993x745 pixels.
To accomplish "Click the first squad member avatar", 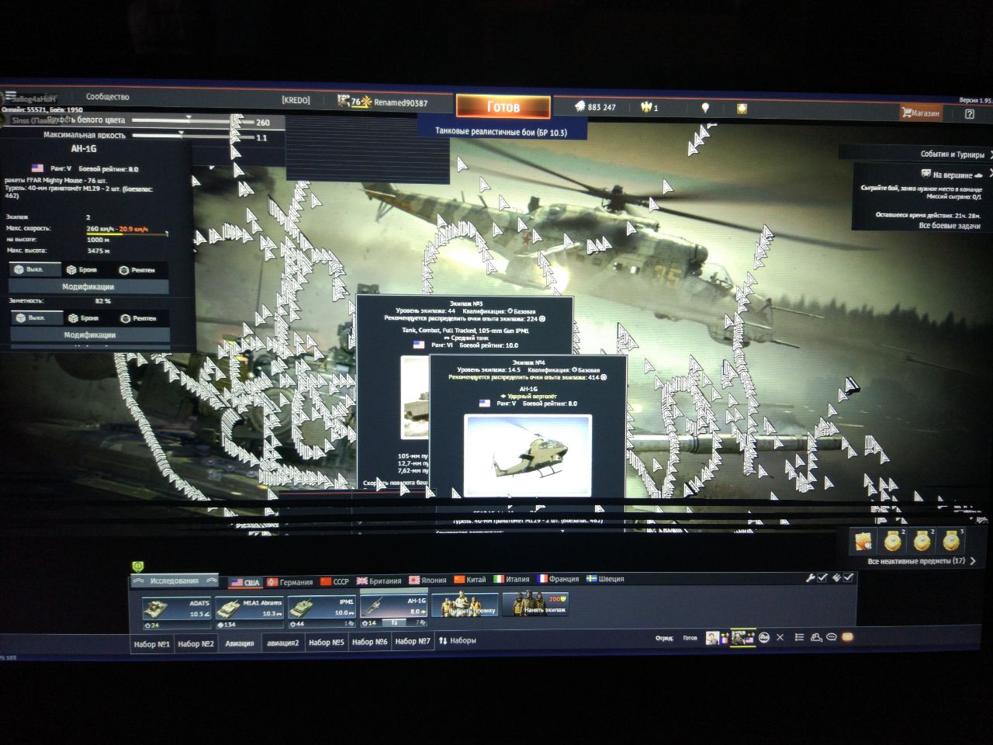I will [714, 638].
